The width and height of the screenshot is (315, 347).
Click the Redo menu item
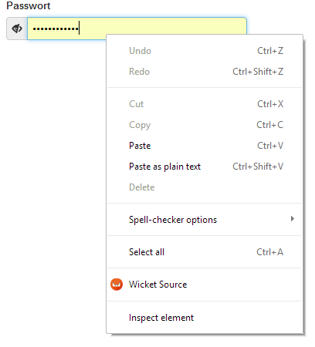pyautogui.click(x=205, y=72)
